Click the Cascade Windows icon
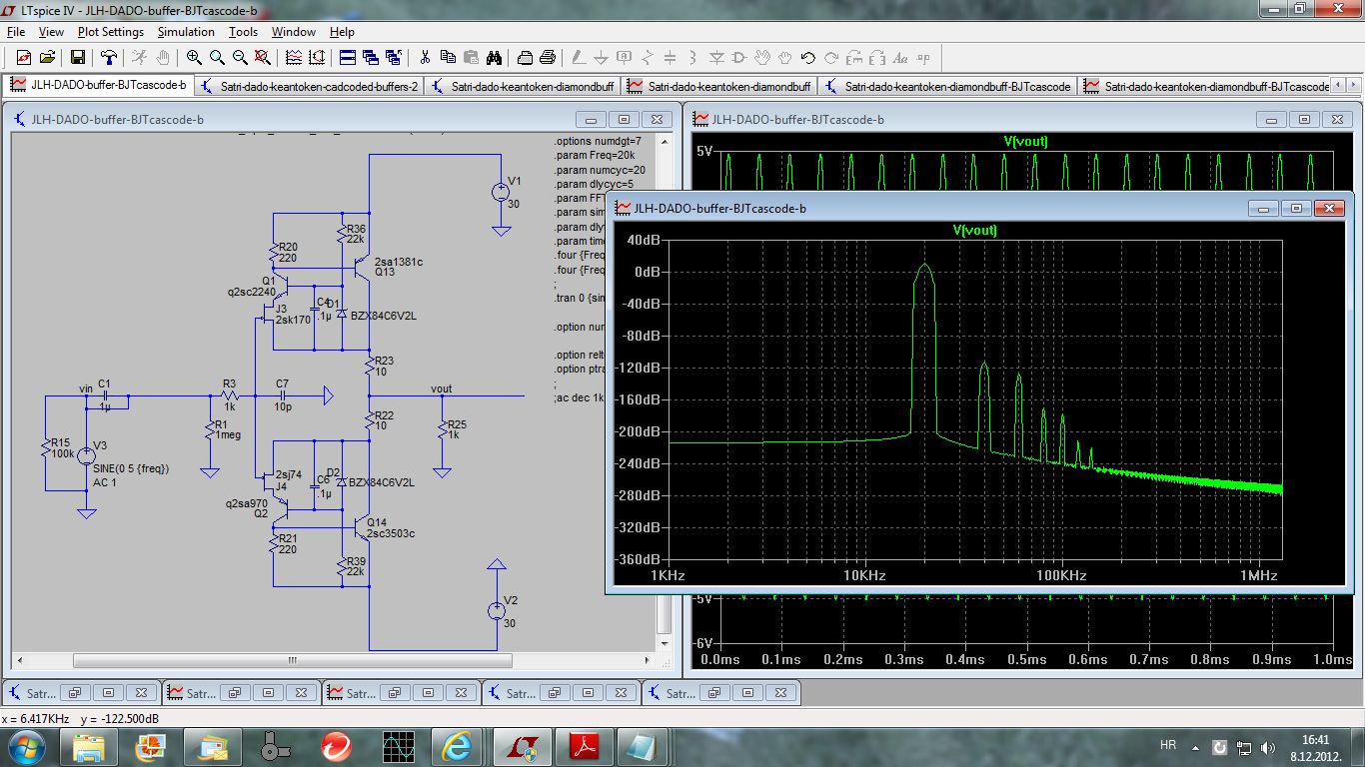Viewport: 1365px width, 767px height. pos(370,58)
